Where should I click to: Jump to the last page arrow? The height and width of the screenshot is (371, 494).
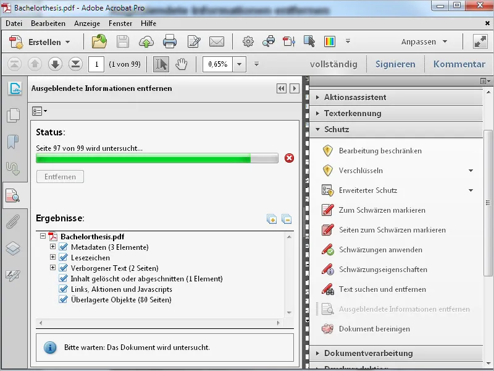click(x=75, y=64)
